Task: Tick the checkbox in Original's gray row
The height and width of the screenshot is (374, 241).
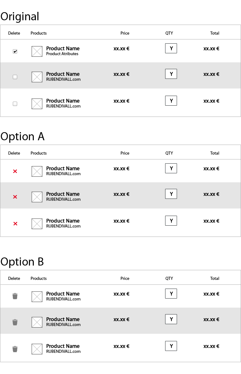Action: pyautogui.click(x=15, y=77)
